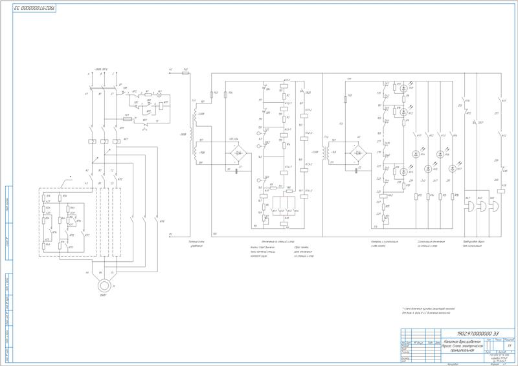Click the LED in series with contact K13
This screenshot has width=518, height=366.
click(440, 154)
